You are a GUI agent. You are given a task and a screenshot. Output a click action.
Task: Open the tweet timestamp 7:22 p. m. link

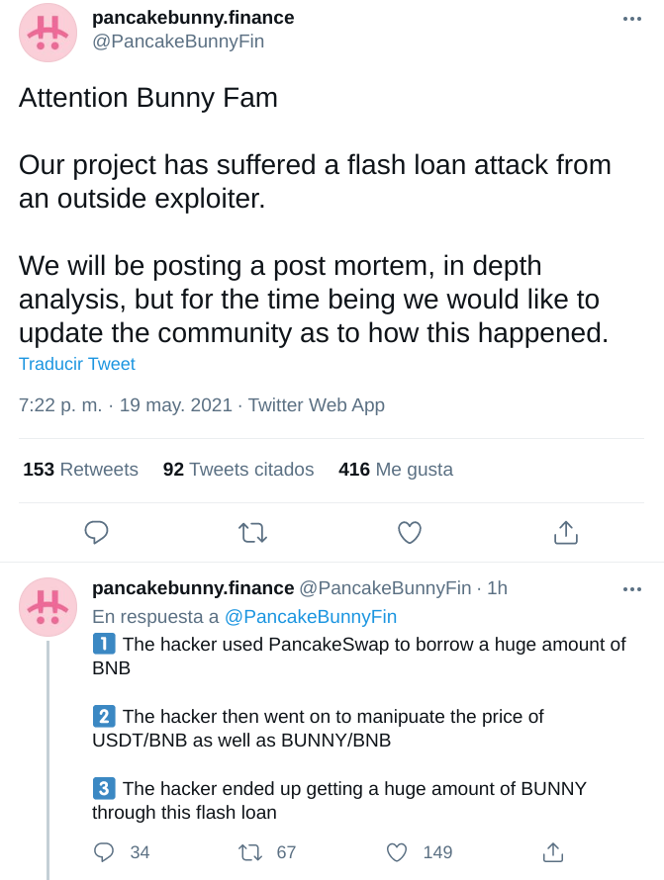click(x=60, y=405)
